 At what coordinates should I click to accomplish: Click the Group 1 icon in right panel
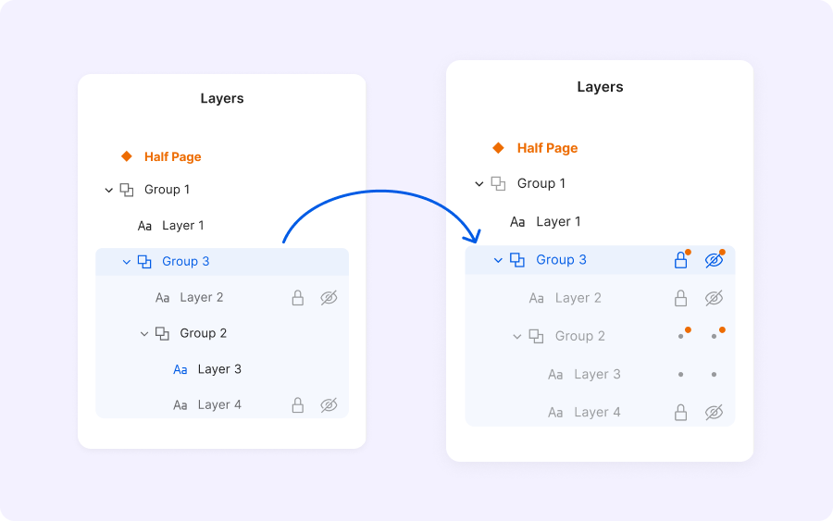(x=498, y=184)
